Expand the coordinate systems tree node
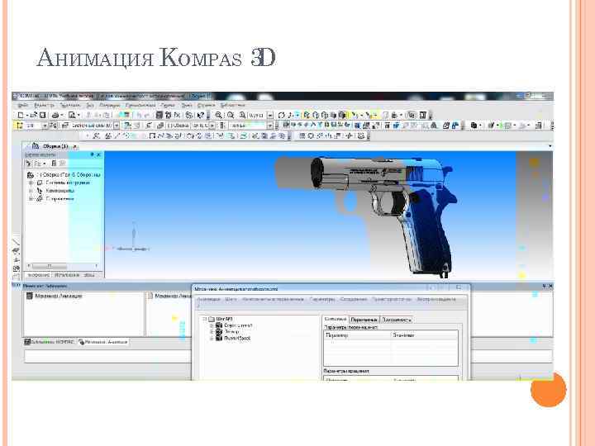This screenshot has width=595, height=446. pos(31,183)
